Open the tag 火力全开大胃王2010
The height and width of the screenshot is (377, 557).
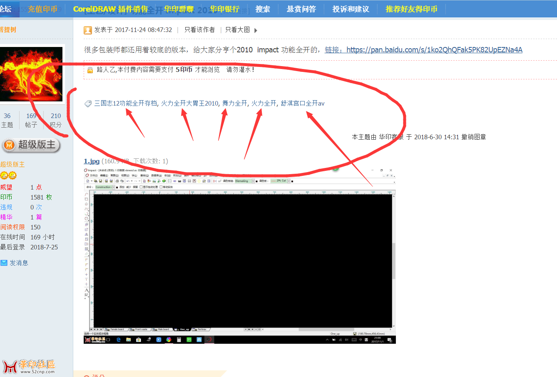pyautogui.click(x=189, y=103)
